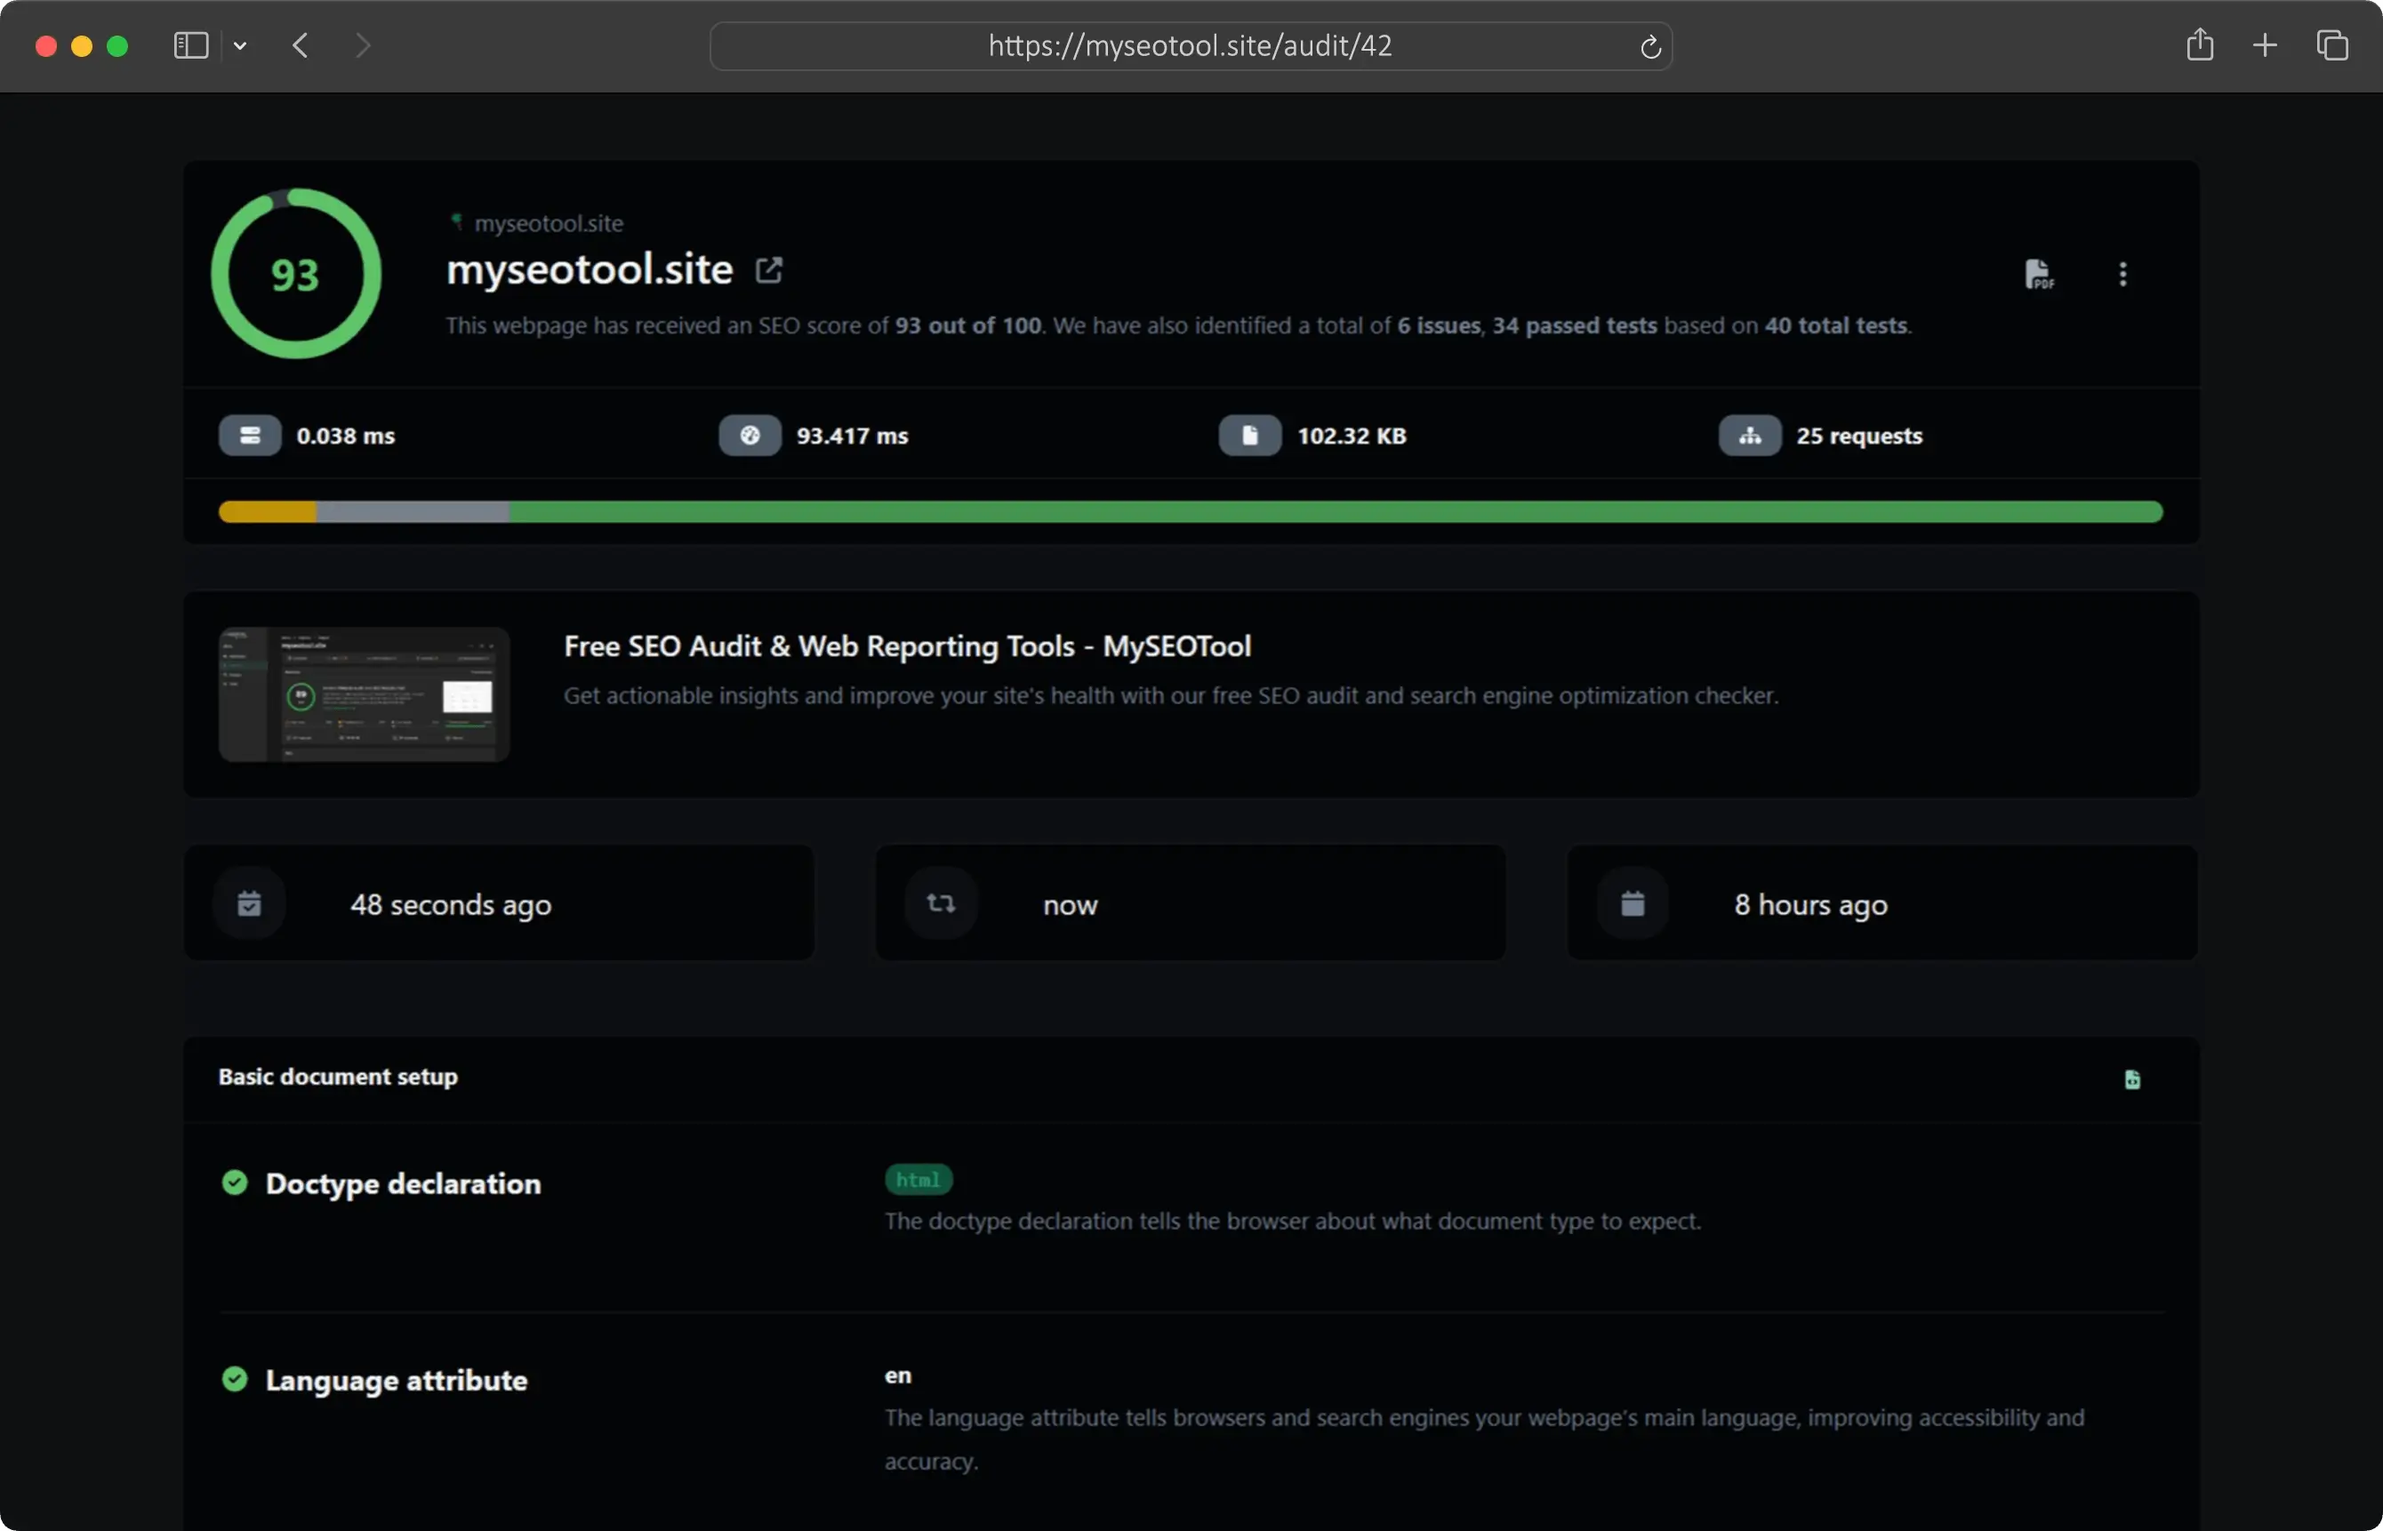Click the myseotool.site favicon
The image size is (2383, 1531).
click(x=457, y=221)
